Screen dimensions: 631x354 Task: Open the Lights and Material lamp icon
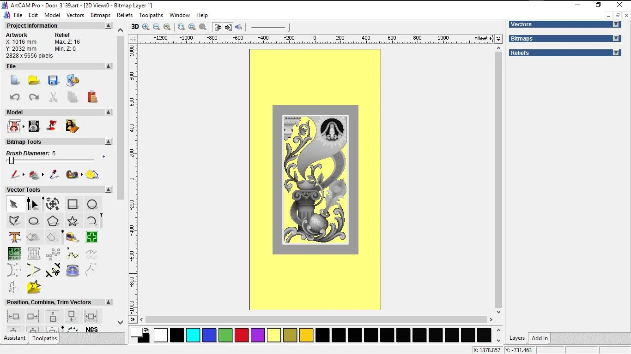(53, 126)
